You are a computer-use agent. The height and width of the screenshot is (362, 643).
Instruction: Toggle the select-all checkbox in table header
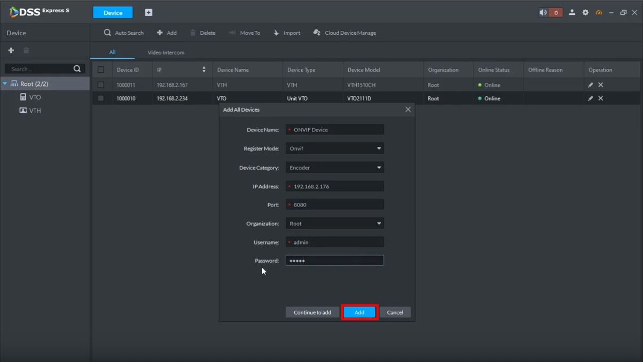pos(101,70)
